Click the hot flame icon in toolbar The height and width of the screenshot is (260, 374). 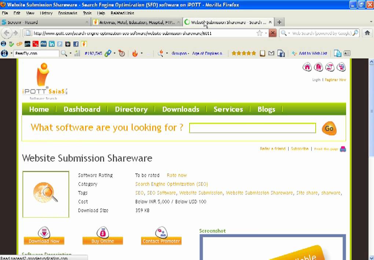[135, 53]
